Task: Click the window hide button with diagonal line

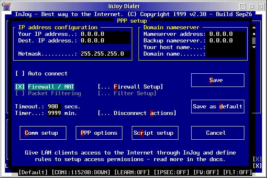Action: [x=243, y=7]
